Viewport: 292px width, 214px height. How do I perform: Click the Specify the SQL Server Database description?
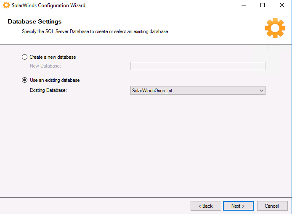click(x=96, y=31)
